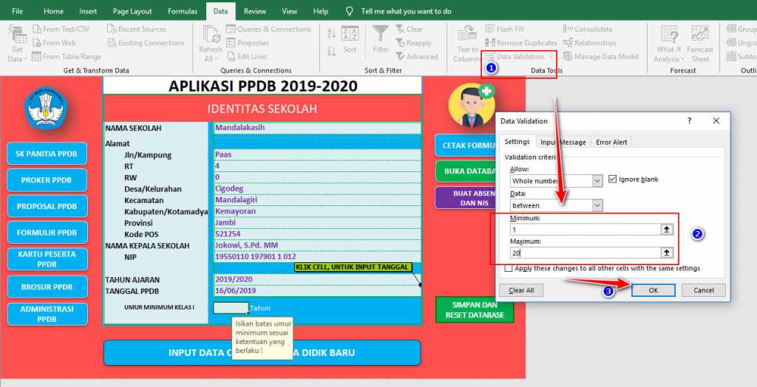Click the FORMULIR PPDB button
This screenshot has height=387, width=757.
47,233
